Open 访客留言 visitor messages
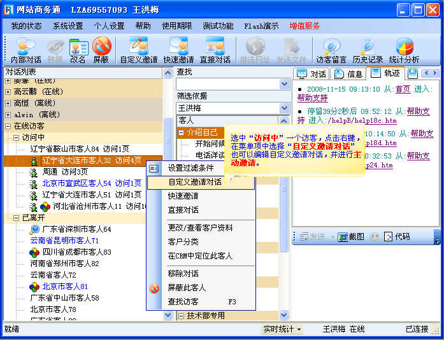The image size is (444, 340). pyautogui.click(x=331, y=50)
